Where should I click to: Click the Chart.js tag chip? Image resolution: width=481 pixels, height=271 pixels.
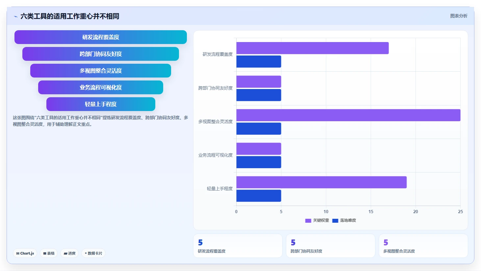(x=25, y=253)
